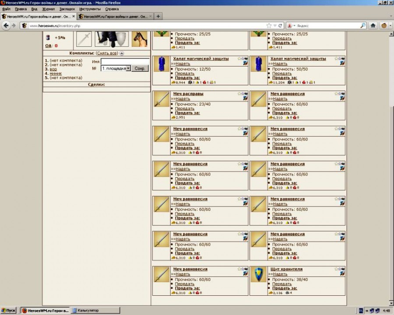394x315 pixels.
Task: Click in the Имя set name field
Action: 125,62
